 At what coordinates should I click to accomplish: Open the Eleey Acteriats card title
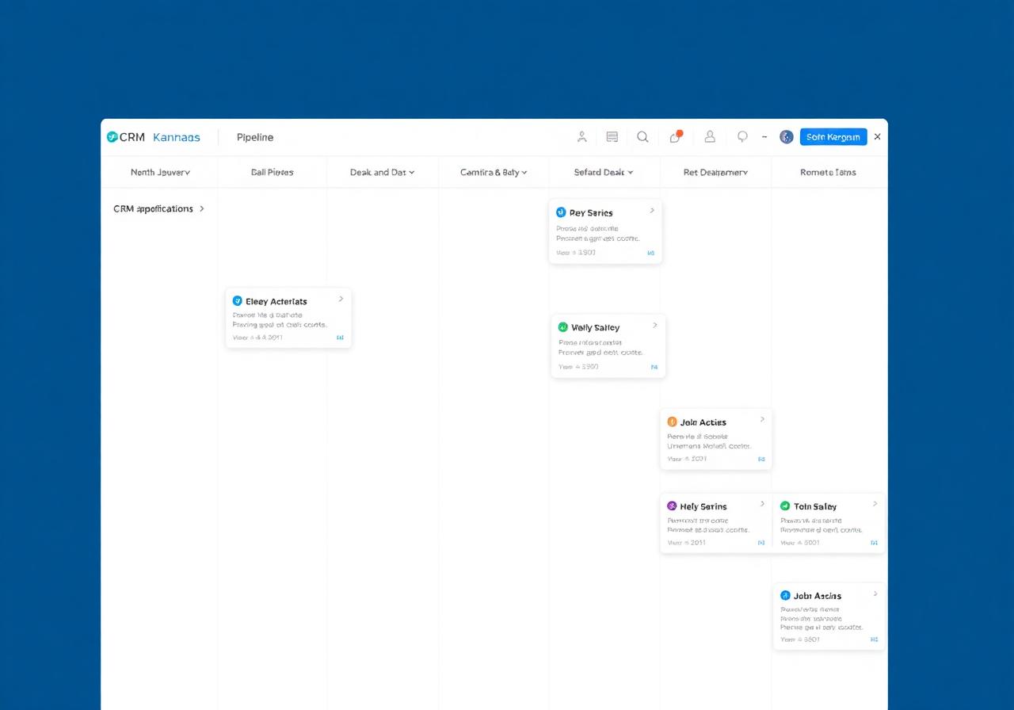[x=276, y=301]
